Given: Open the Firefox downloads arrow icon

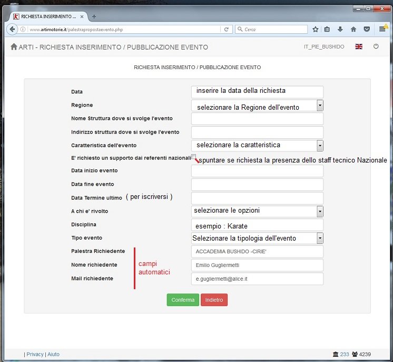Looking at the screenshot, I should tap(340, 30).
